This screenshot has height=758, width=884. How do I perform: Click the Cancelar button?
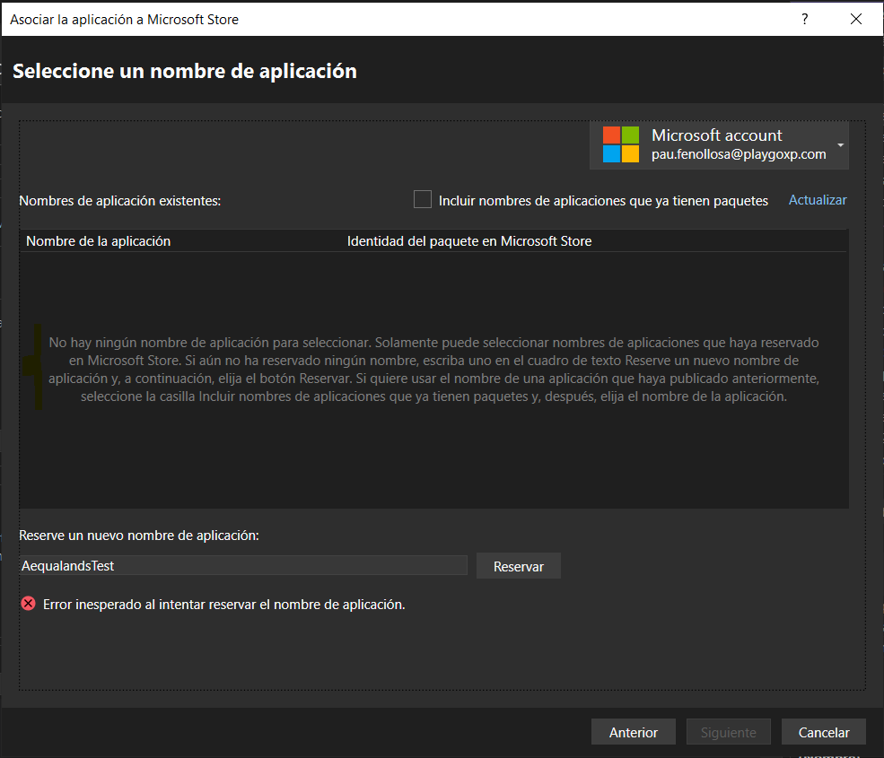824,732
